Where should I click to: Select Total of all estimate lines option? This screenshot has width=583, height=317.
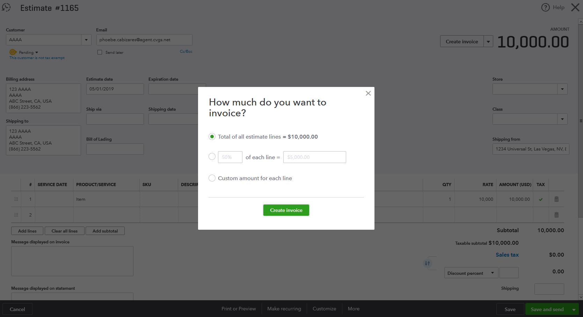tap(212, 137)
